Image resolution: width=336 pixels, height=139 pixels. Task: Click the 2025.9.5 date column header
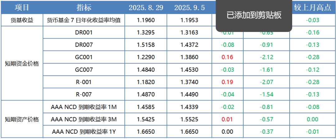(189, 7)
